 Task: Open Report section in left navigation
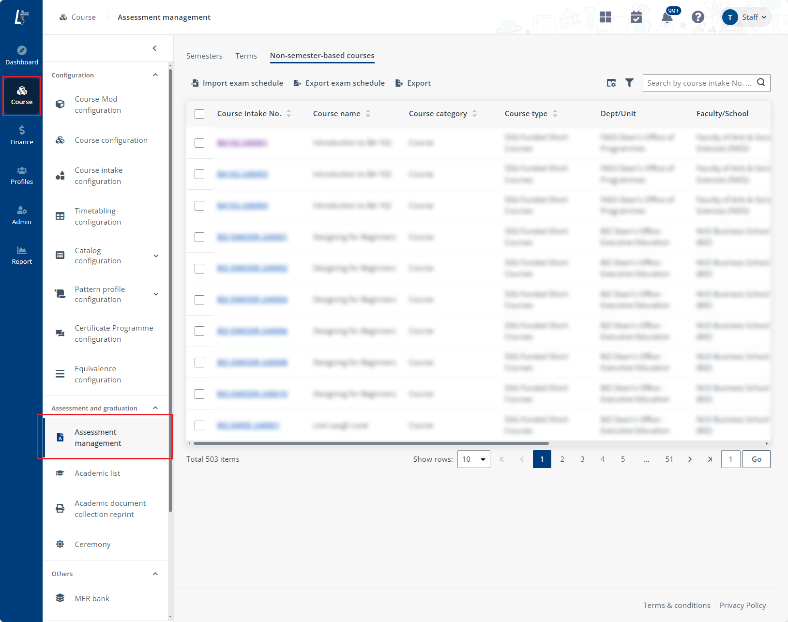(22, 255)
